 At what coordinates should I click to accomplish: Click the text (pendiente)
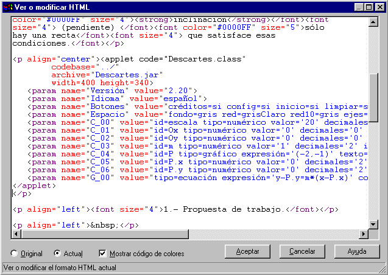coord(88,27)
